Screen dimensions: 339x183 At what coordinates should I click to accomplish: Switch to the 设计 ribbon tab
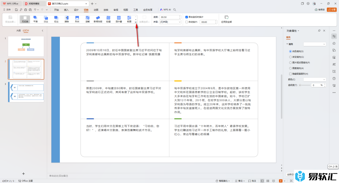click(x=76, y=10)
